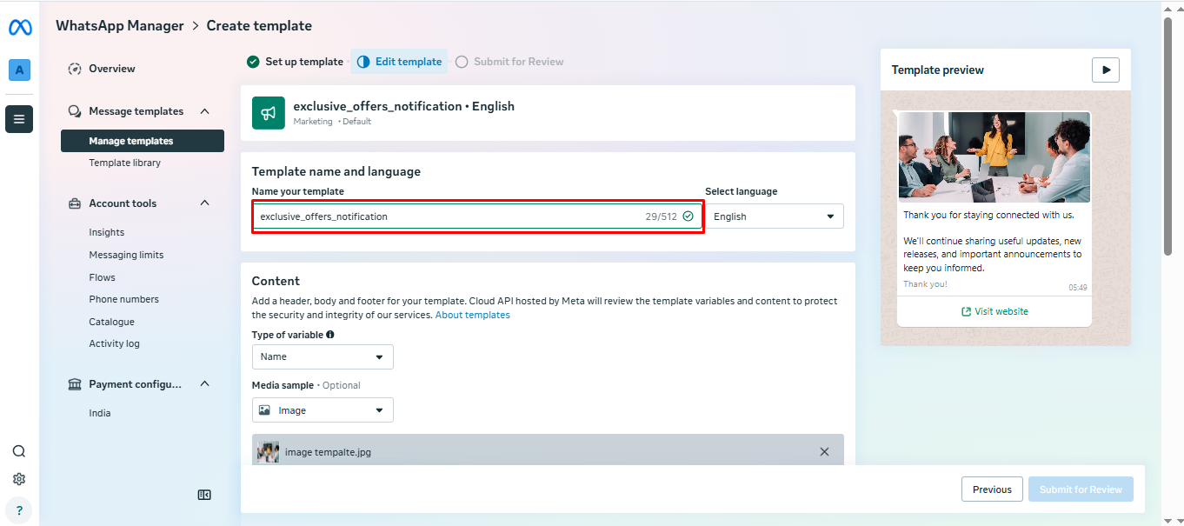The image size is (1184, 526).
Task: Collapse the Account tools section
Action: click(x=205, y=203)
